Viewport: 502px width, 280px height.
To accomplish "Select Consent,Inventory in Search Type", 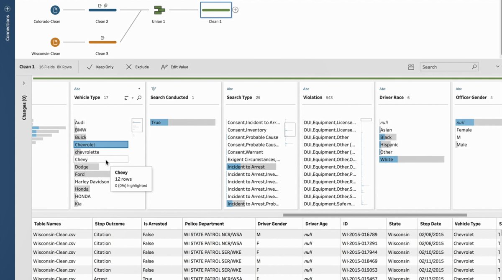I will tap(254, 130).
